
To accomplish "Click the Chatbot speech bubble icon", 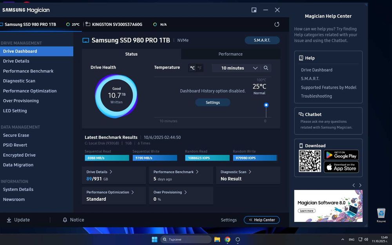I will [x=301, y=114].
